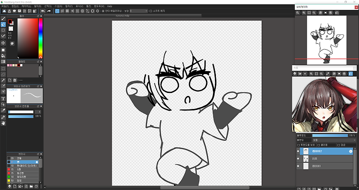
Task: Select the Lasso selection tool
Action: tap(3, 75)
